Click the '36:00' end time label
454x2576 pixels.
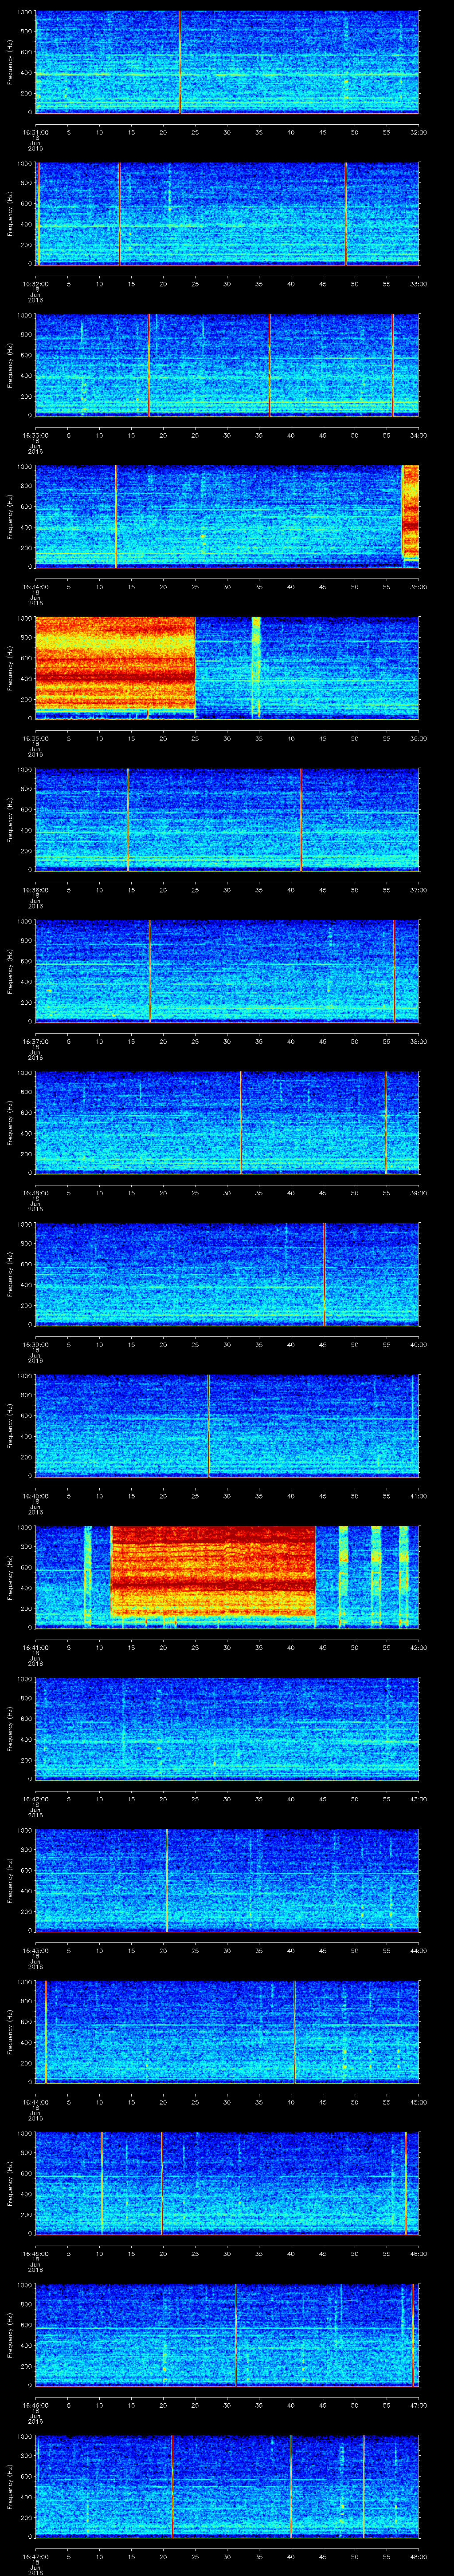click(x=418, y=738)
